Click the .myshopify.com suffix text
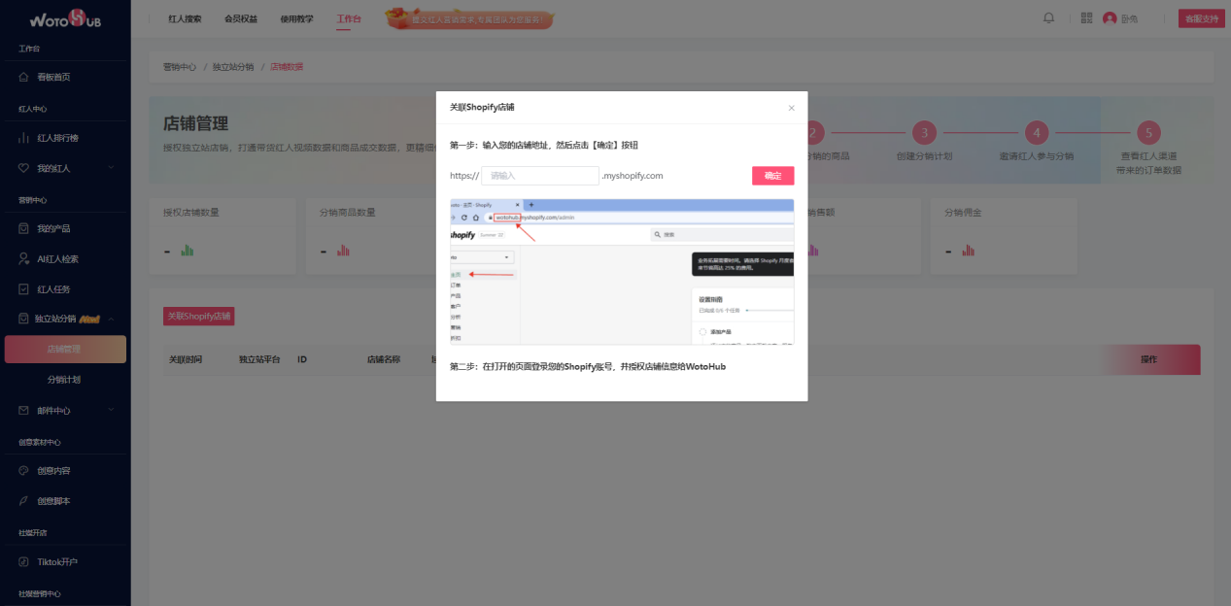The height and width of the screenshot is (606, 1231). (633, 176)
